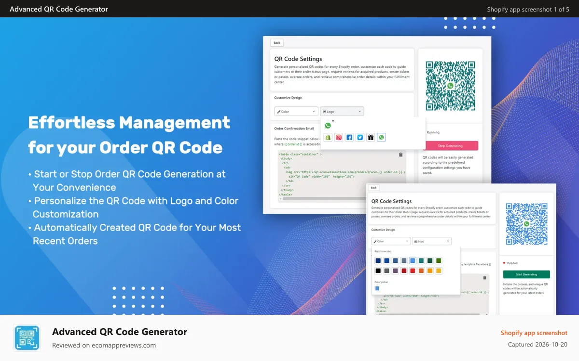Pick the black swatch
The height and width of the screenshot is (361, 579).
(x=378, y=271)
